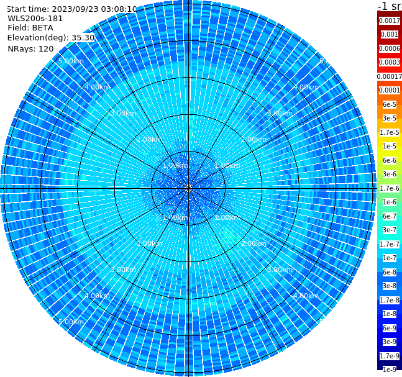402x377 pixels.
Task: Select the upper-right 3.00km range ring label
Action: point(280,113)
